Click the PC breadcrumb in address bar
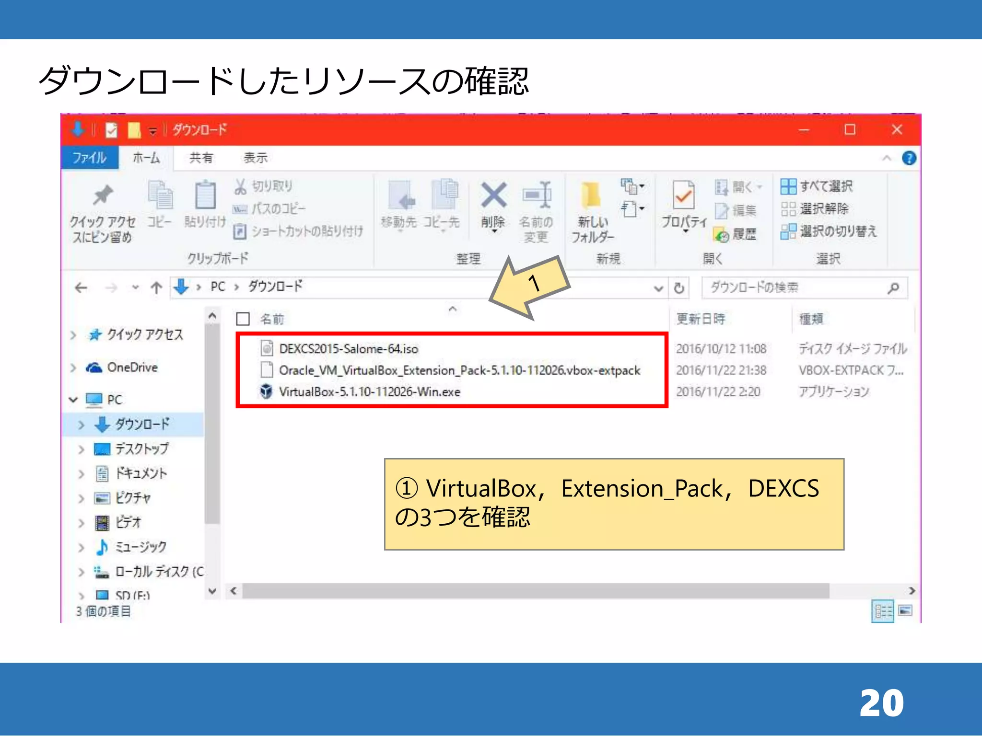This screenshot has height=736, width=982. [218, 287]
